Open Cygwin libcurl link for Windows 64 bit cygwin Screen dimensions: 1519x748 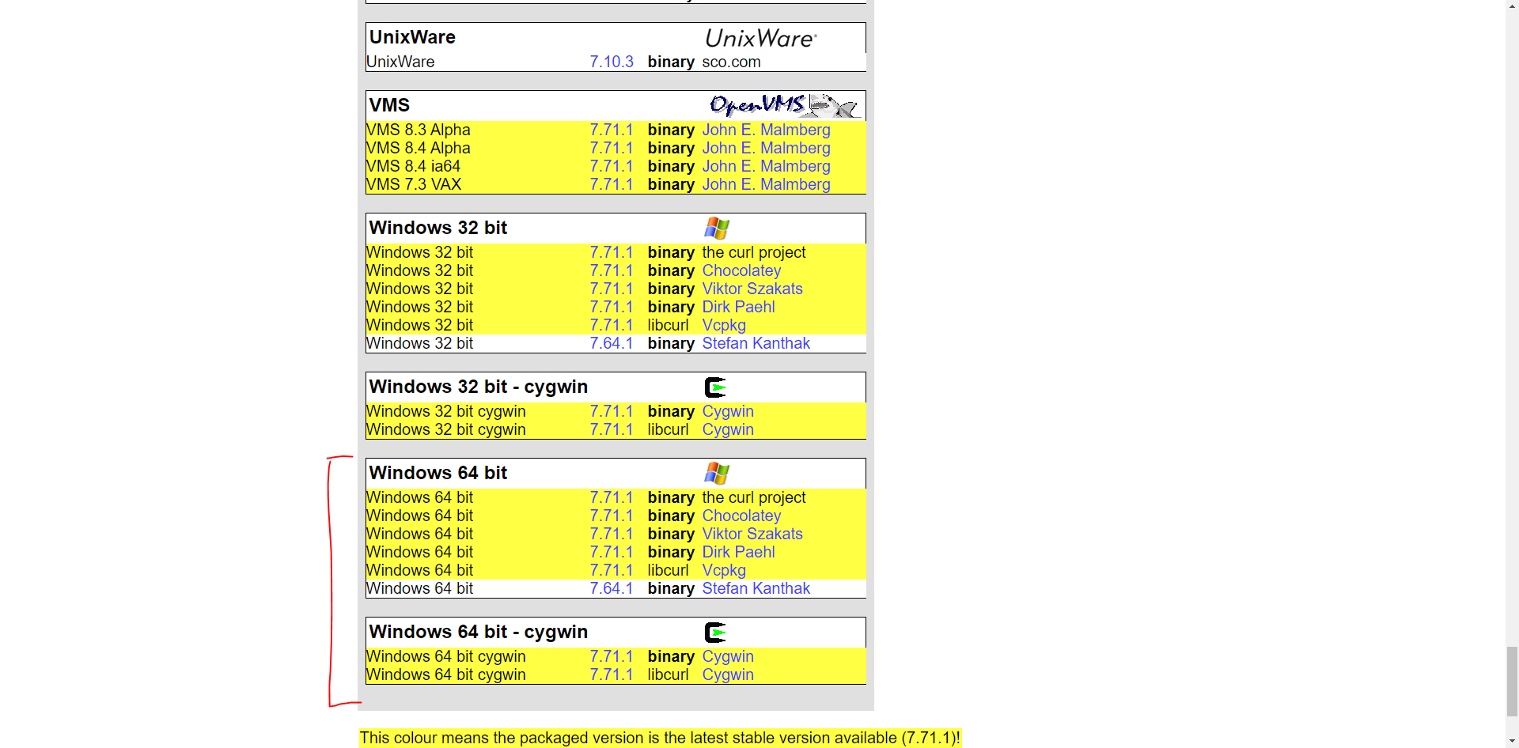(728, 674)
